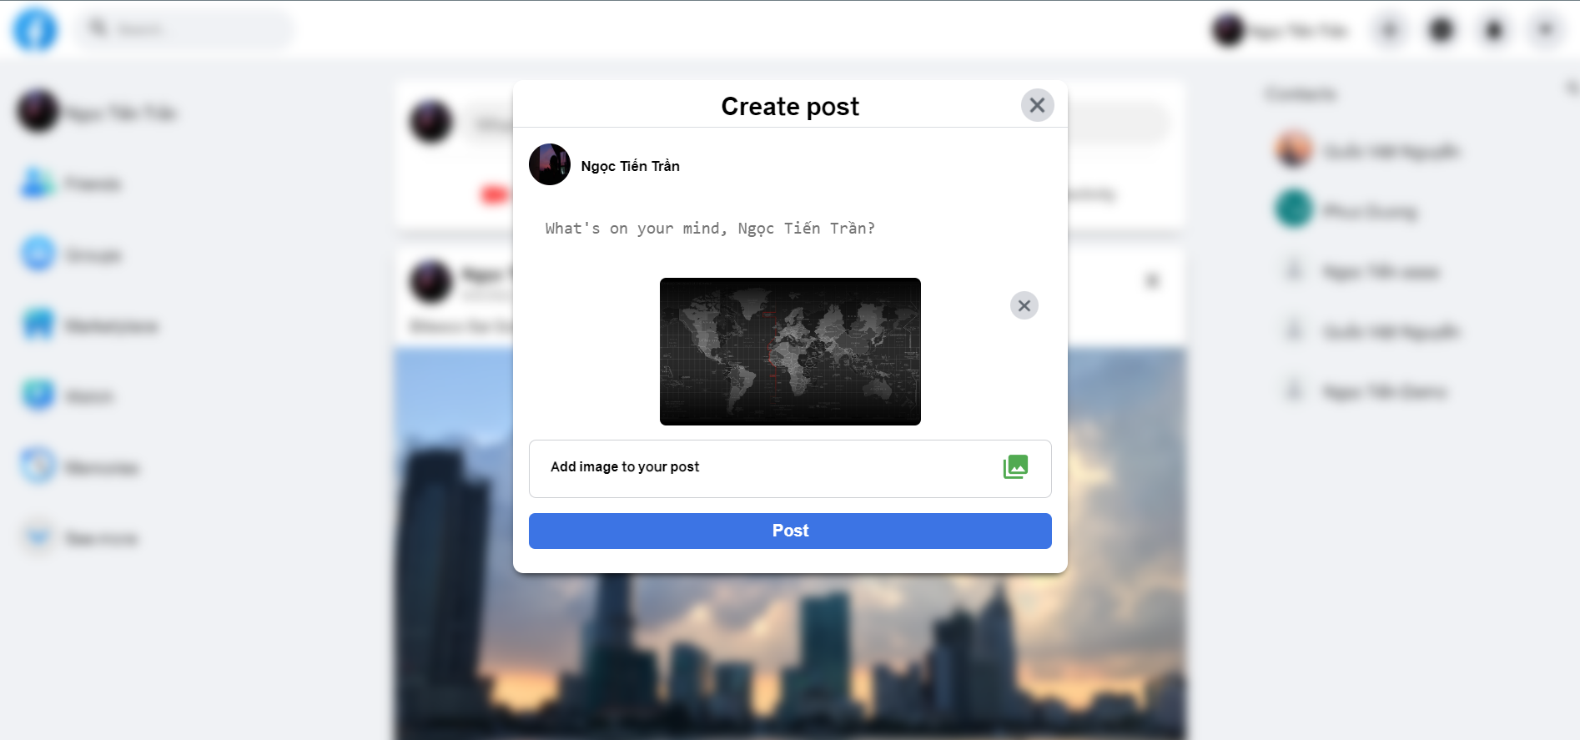Click the notifications bell in the header
This screenshot has width=1580, height=740.
pyautogui.click(x=1493, y=31)
